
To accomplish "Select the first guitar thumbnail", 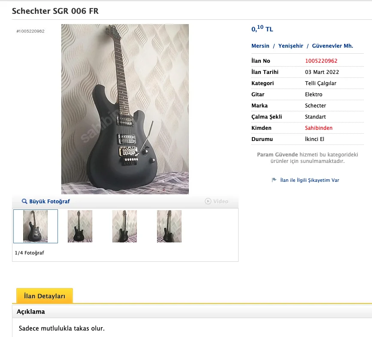I will click(36, 226).
